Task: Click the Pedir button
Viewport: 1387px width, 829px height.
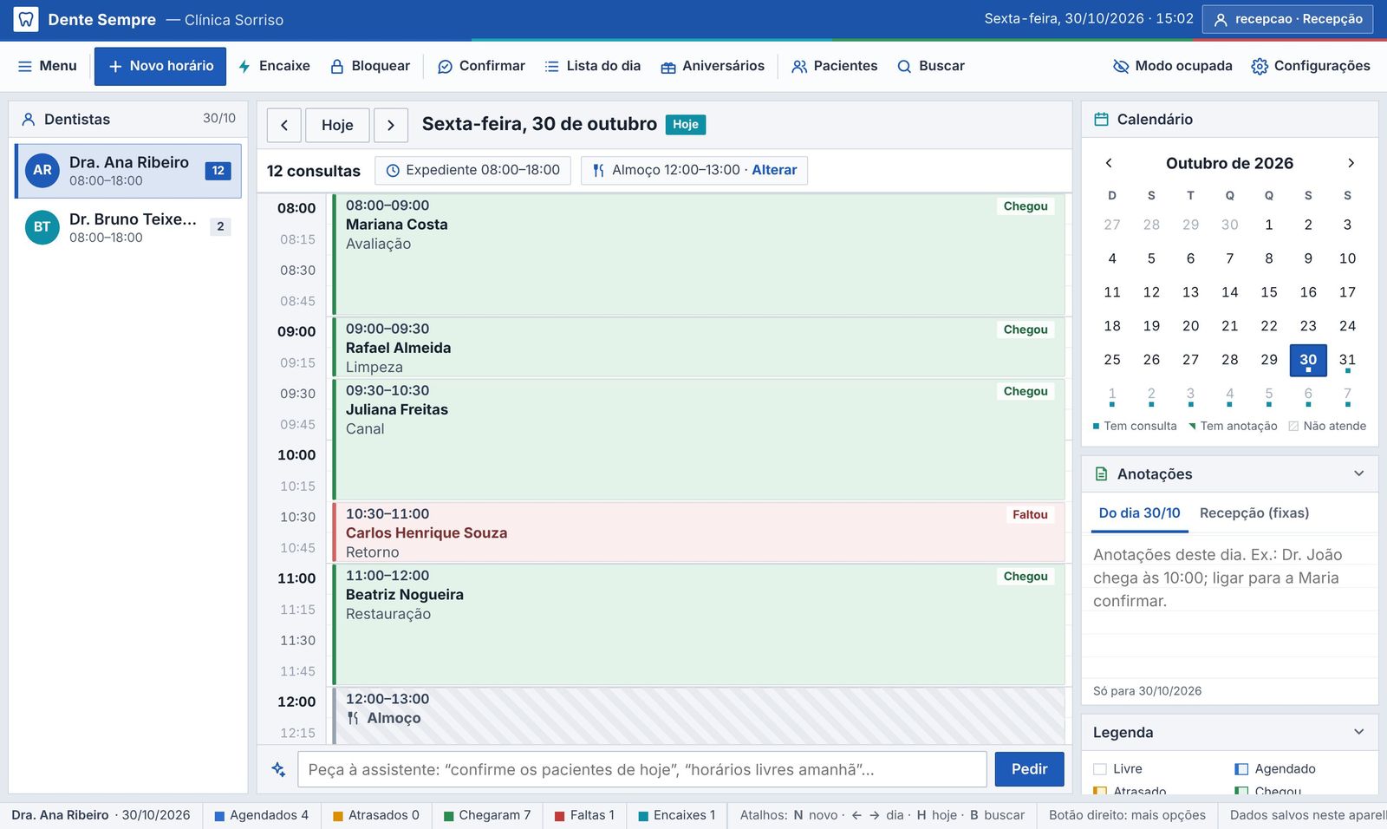Action: pyautogui.click(x=1029, y=769)
